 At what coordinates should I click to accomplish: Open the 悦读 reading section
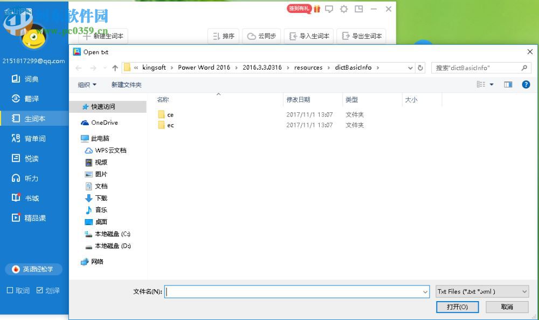pyautogui.click(x=26, y=158)
